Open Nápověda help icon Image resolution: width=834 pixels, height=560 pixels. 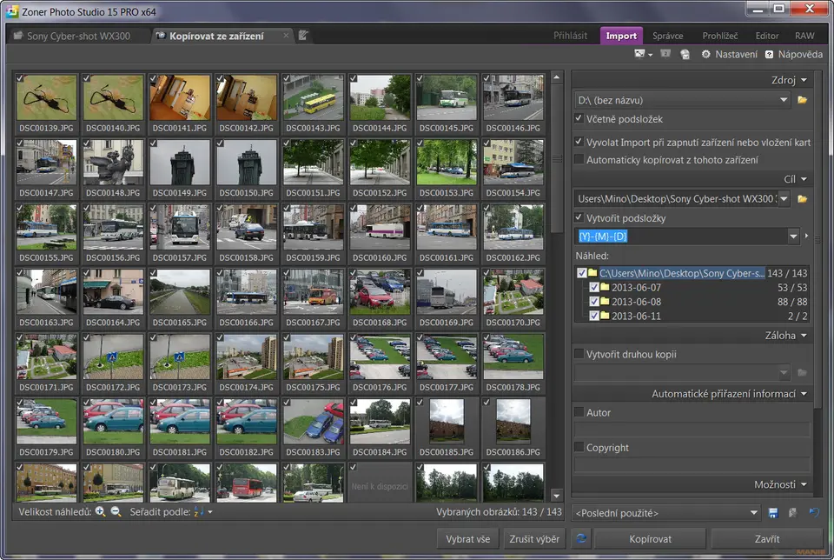770,54
